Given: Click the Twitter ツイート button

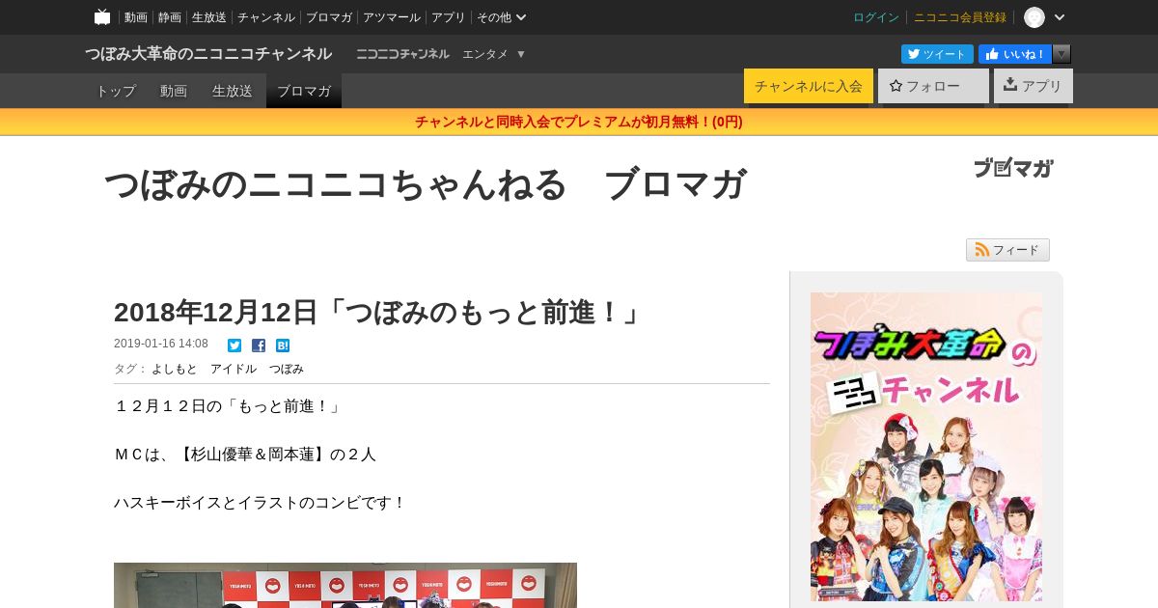Looking at the screenshot, I should point(937,54).
